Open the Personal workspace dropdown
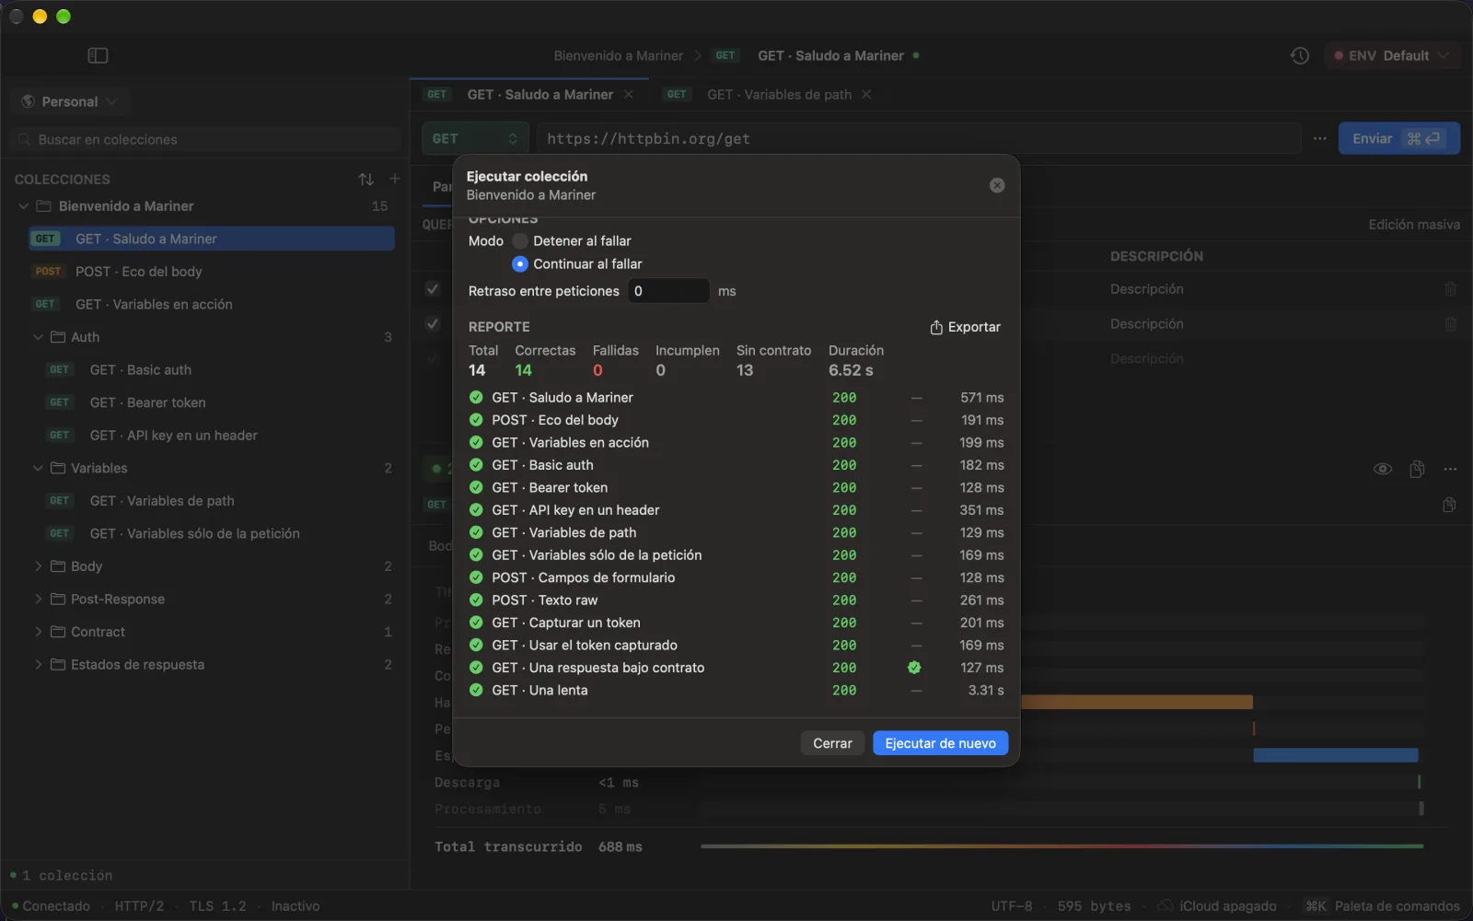Viewport: 1473px width, 921px height. click(x=71, y=101)
